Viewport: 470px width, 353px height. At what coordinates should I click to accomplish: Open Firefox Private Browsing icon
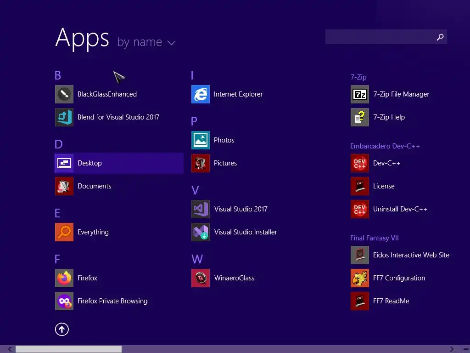coord(64,301)
